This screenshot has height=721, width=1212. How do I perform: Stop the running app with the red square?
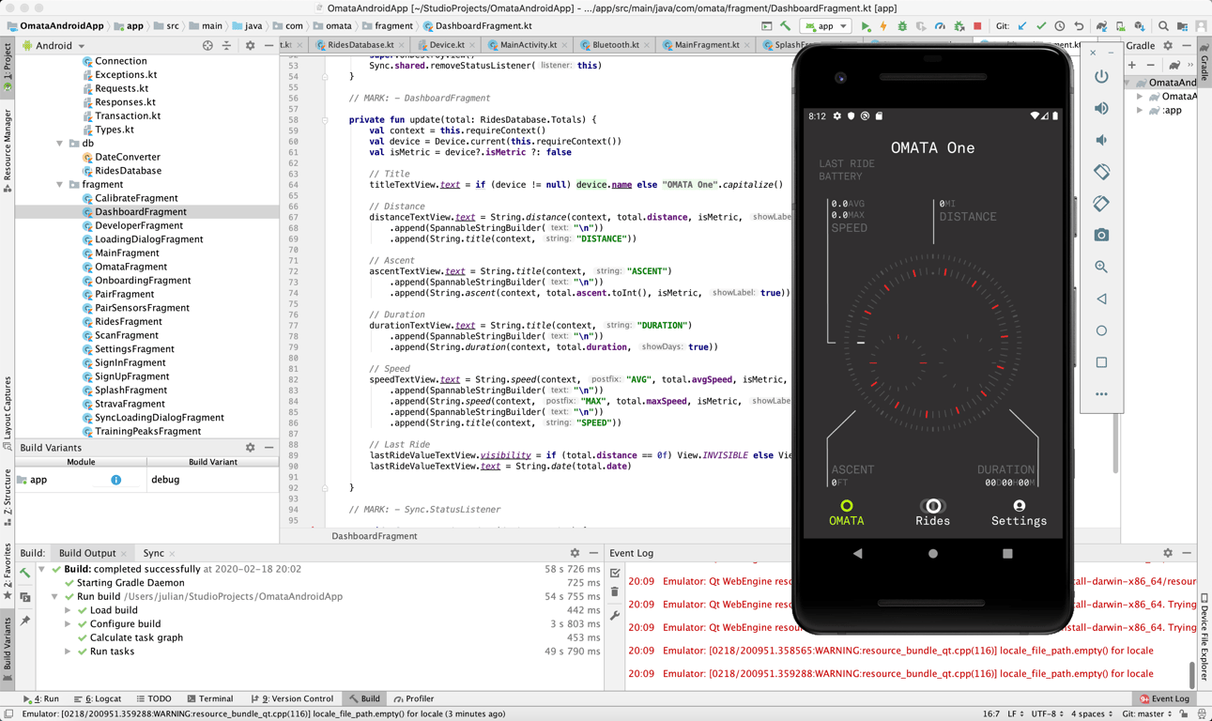click(x=977, y=26)
